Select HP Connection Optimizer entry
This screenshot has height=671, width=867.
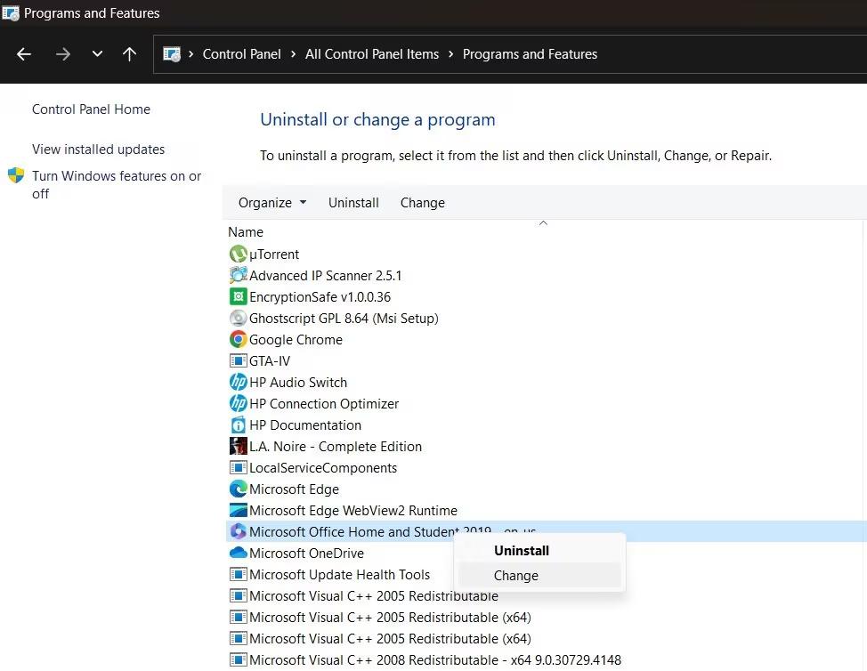pyautogui.click(x=323, y=403)
